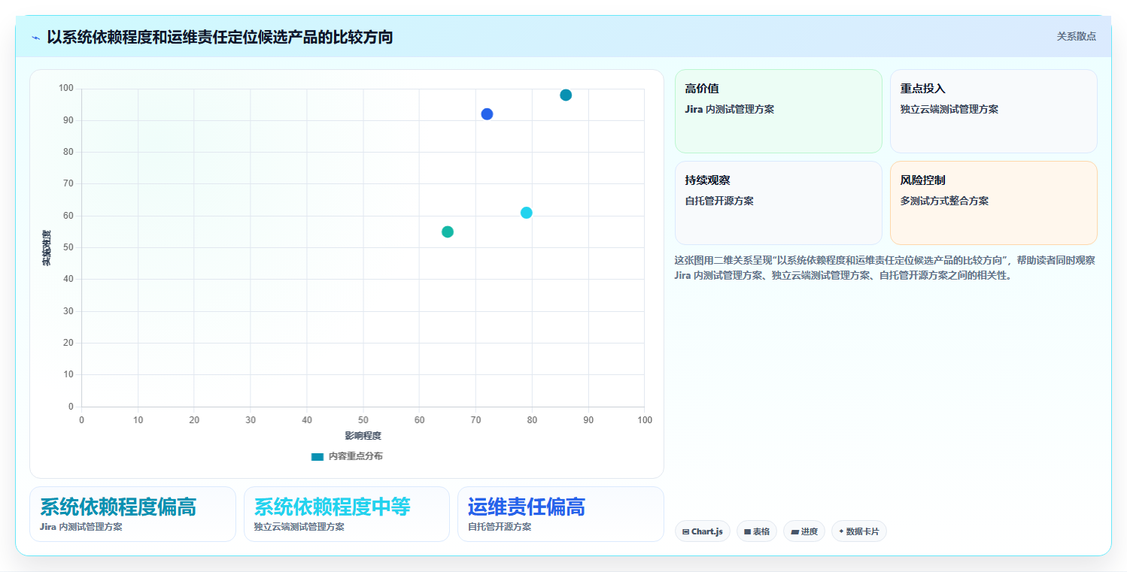Click 多测试方式整合方案 in the 风险控制 card
1127x572 pixels.
click(x=944, y=201)
